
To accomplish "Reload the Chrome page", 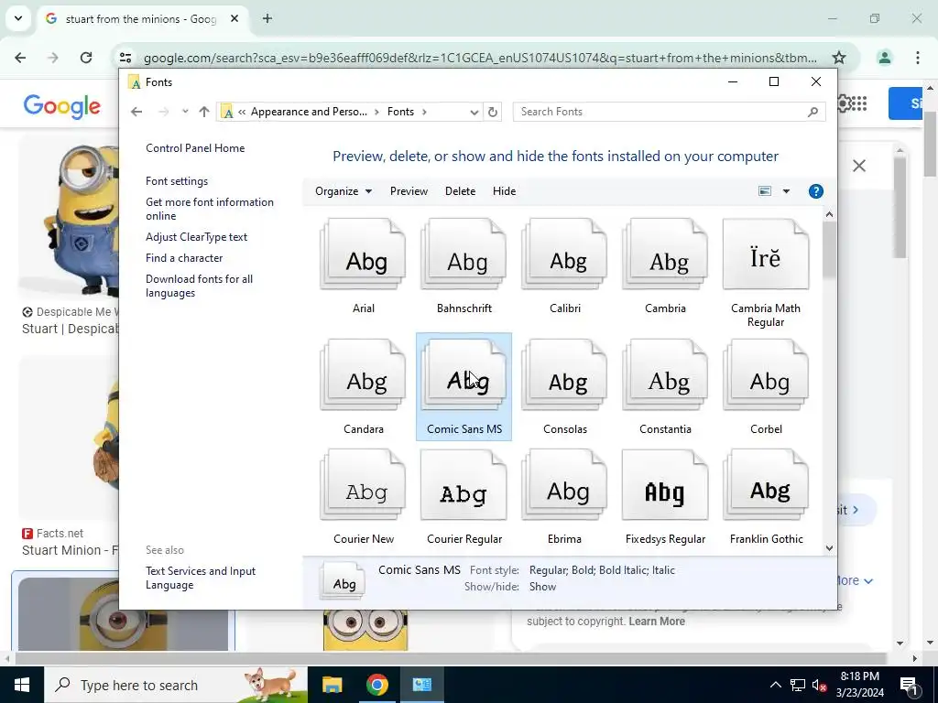I will 86,58.
